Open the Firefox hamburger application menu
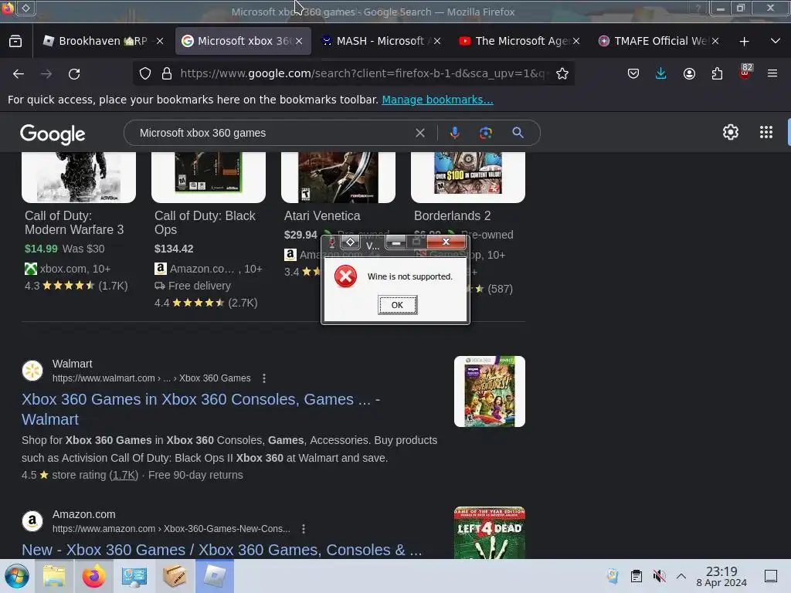Screen dimensions: 791x593 point(772,73)
